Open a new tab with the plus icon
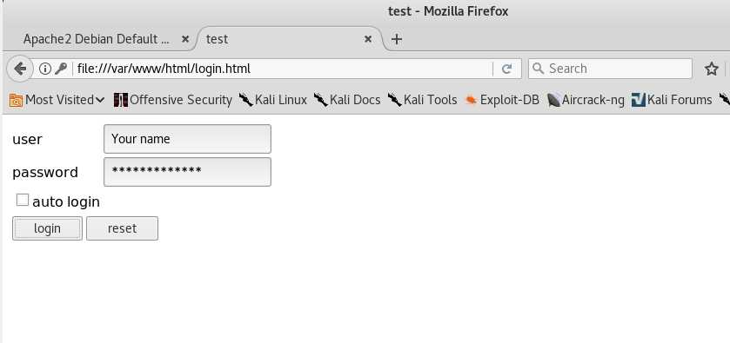730x343 pixels. click(396, 39)
